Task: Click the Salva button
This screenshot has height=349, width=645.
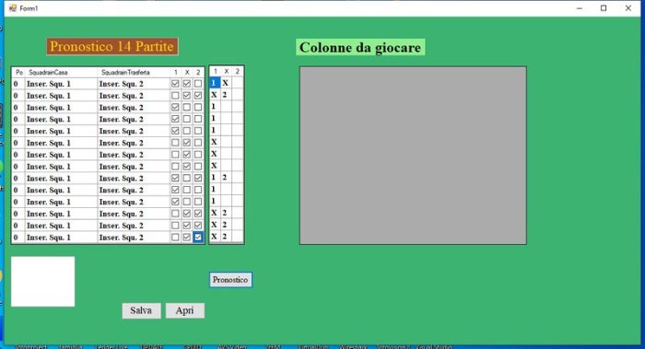Action: pos(141,310)
